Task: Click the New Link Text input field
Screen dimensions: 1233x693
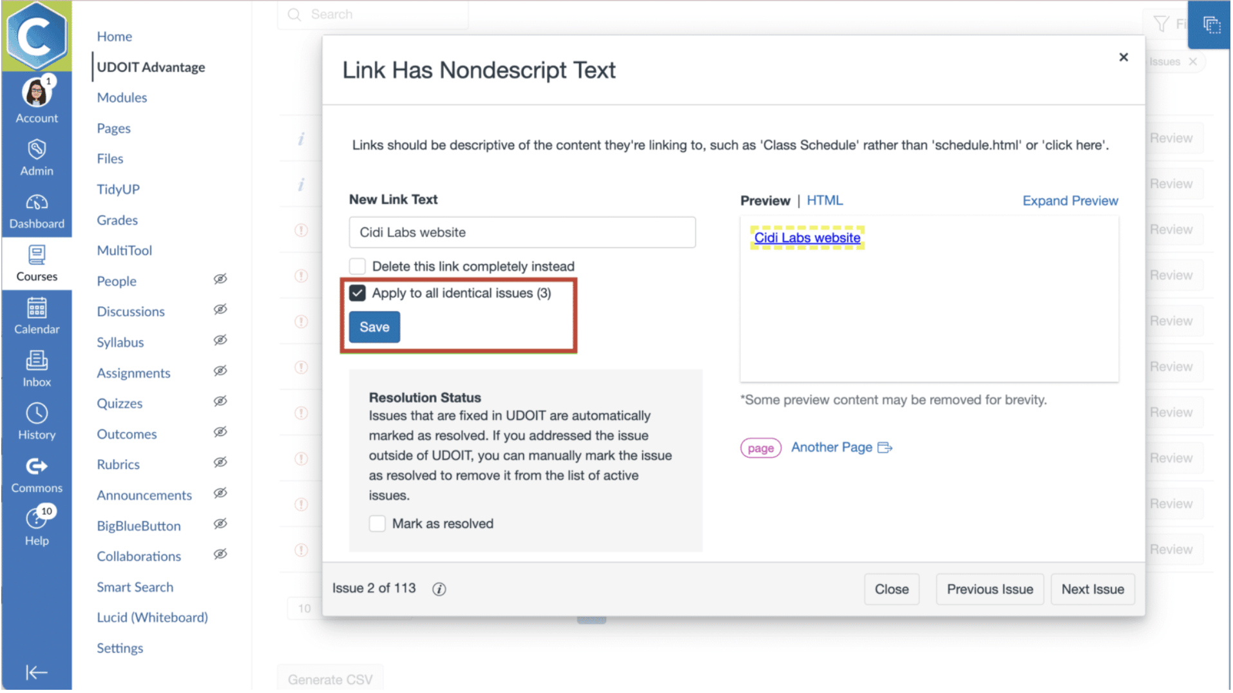Action: click(x=522, y=233)
